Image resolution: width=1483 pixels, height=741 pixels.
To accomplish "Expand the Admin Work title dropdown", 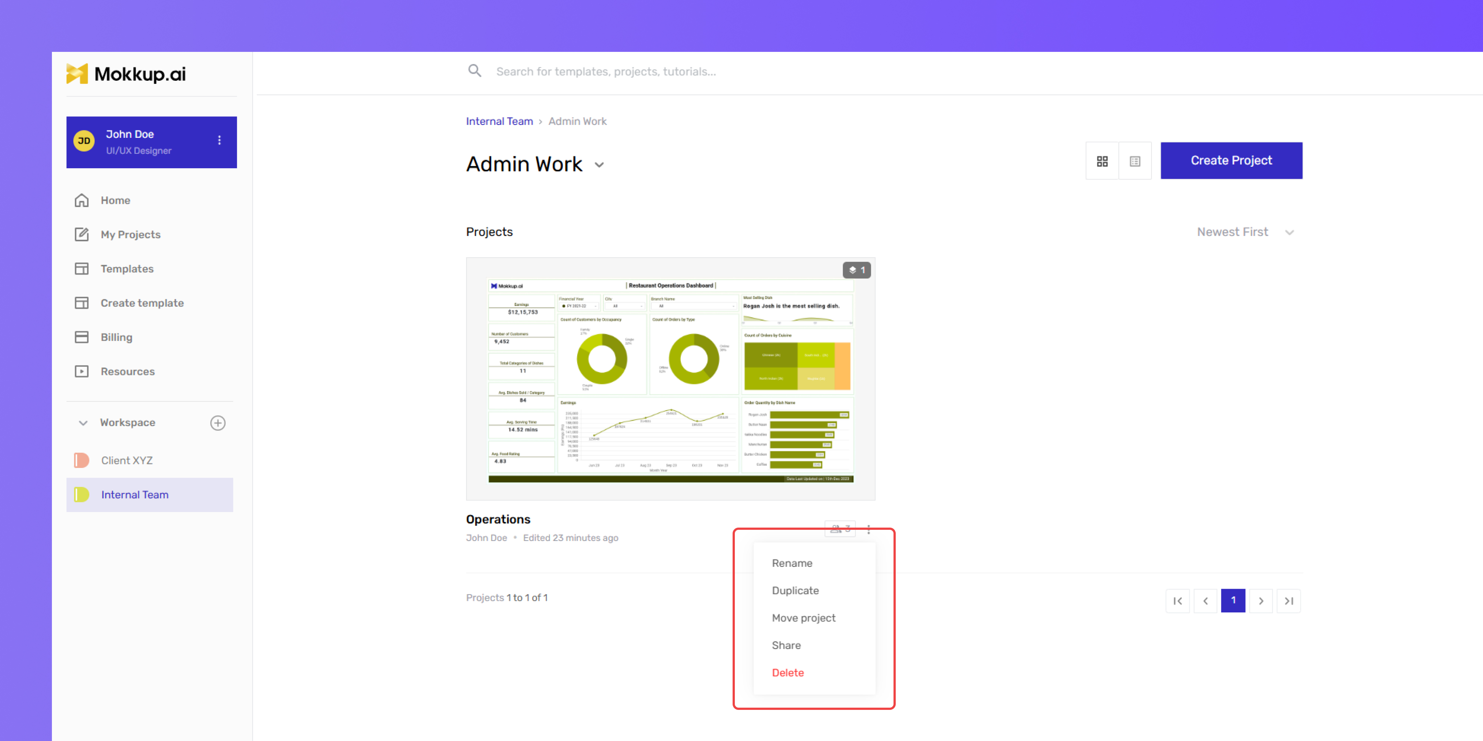I will click(x=599, y=165).
